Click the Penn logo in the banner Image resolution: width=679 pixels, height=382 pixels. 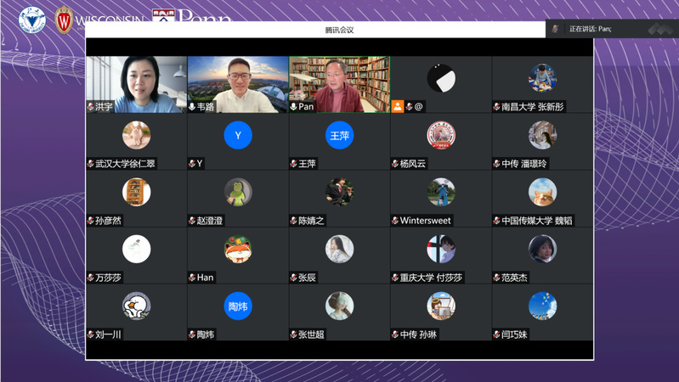tap(192, 15)
